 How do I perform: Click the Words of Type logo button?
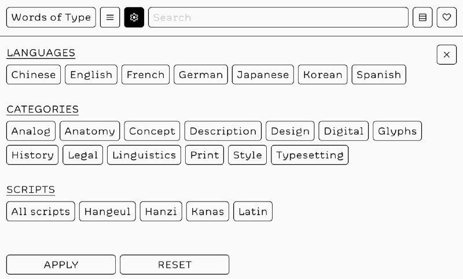51,17
